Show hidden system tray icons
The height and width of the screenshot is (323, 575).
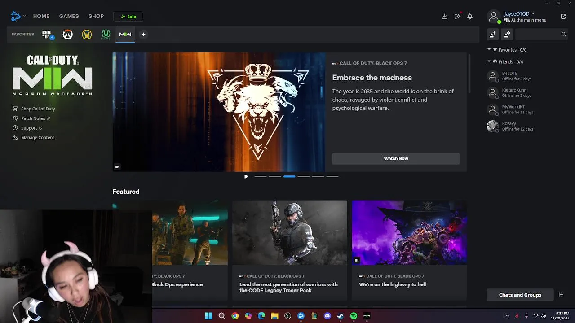(507, 316)
